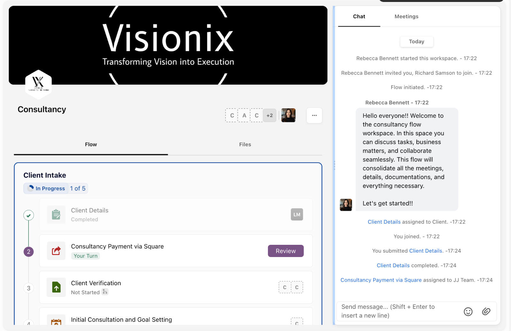This screenshot has width=511, height=331.
Task: Click the In Progress status badge
Action: point(46,188)
